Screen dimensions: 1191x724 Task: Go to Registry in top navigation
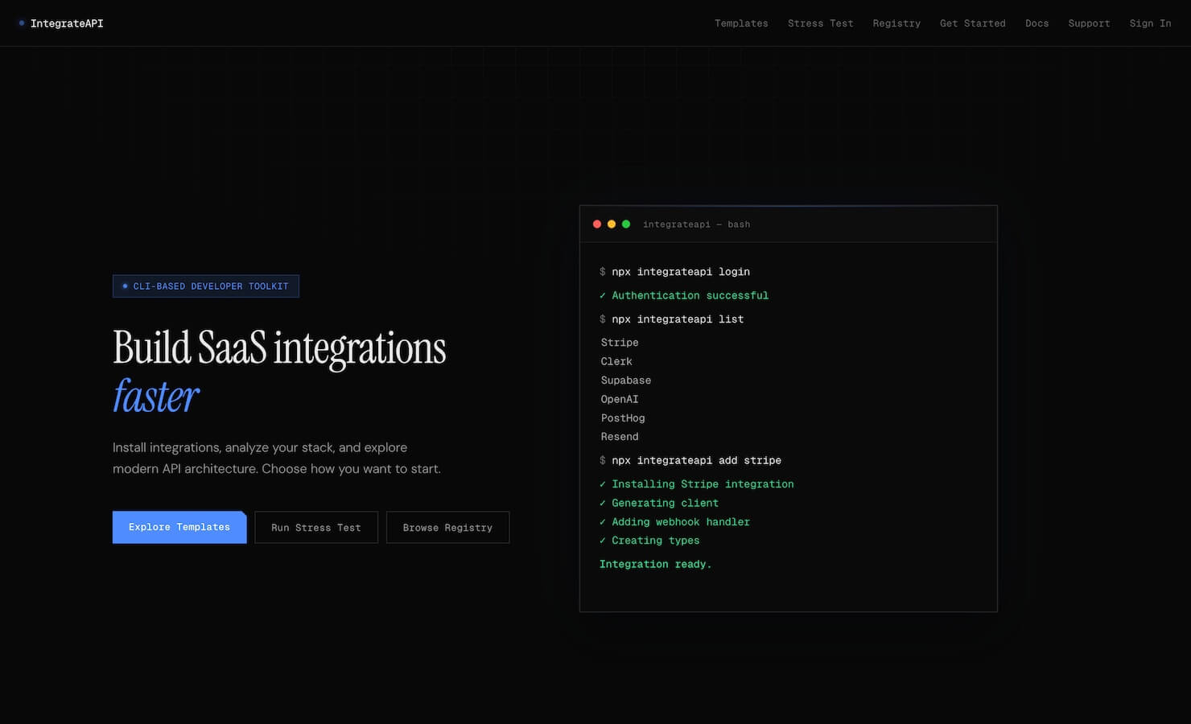click(x=896, y=23)
